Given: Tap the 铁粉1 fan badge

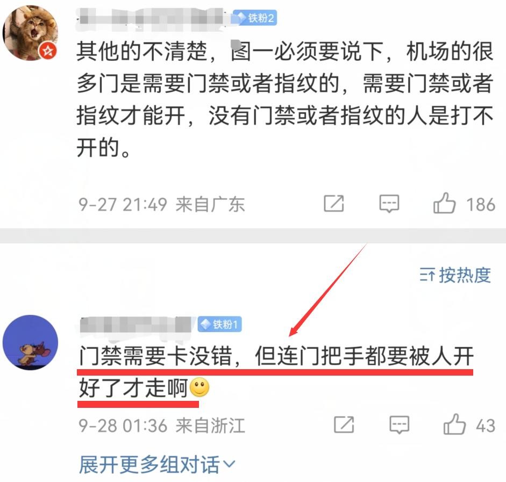Looking at the screenshot, I should 220,324.
